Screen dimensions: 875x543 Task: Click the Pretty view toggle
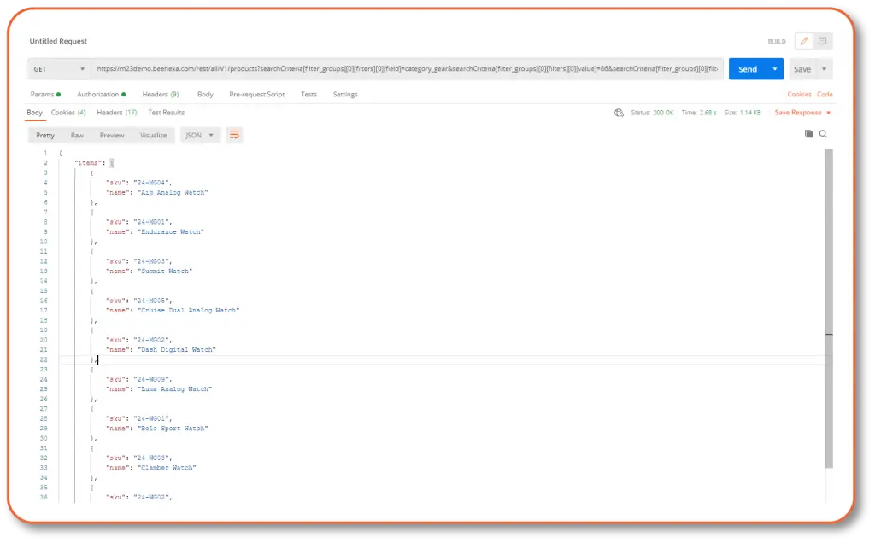(46, 134)
